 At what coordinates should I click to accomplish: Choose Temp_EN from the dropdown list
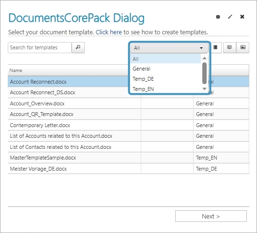166,89
